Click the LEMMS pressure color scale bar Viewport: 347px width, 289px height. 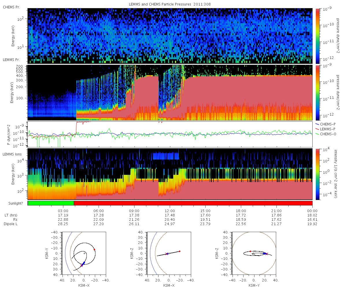click(x=318, y=92)
